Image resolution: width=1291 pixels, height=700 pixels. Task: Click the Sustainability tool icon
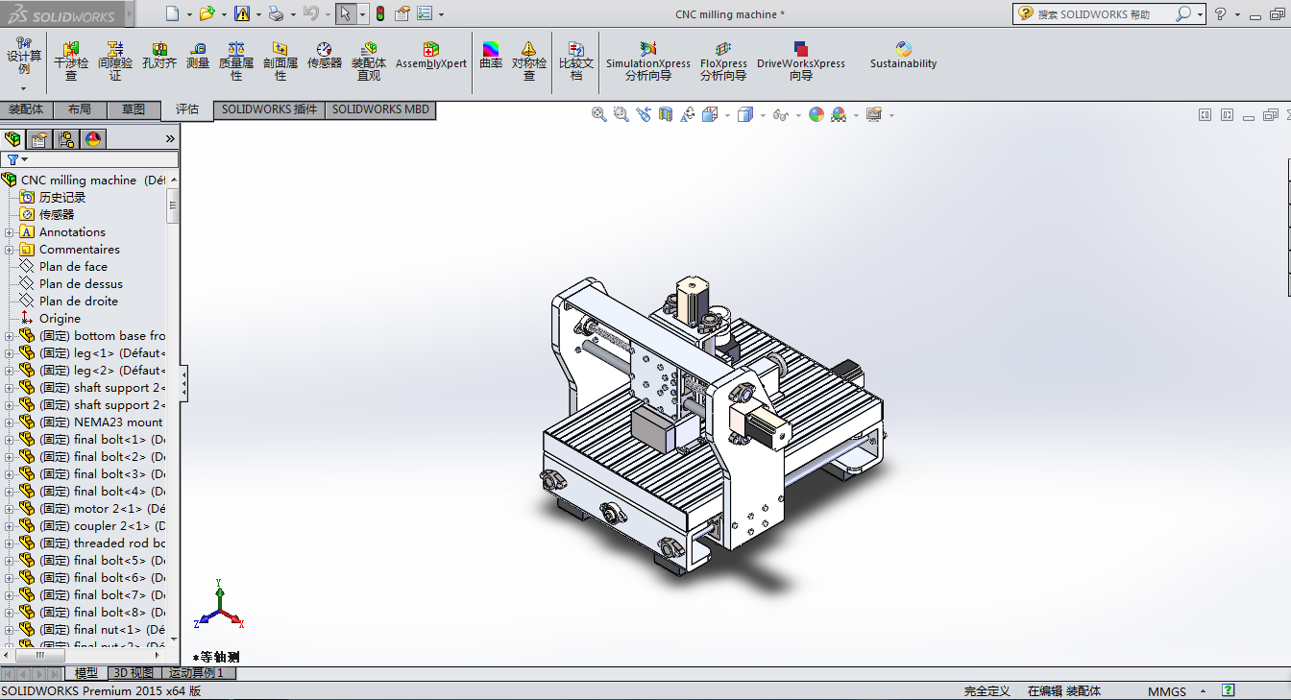click(x=903, y=57)
